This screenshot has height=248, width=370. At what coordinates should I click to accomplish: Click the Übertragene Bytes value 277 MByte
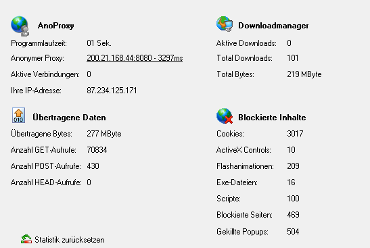(x=103, y=134)
